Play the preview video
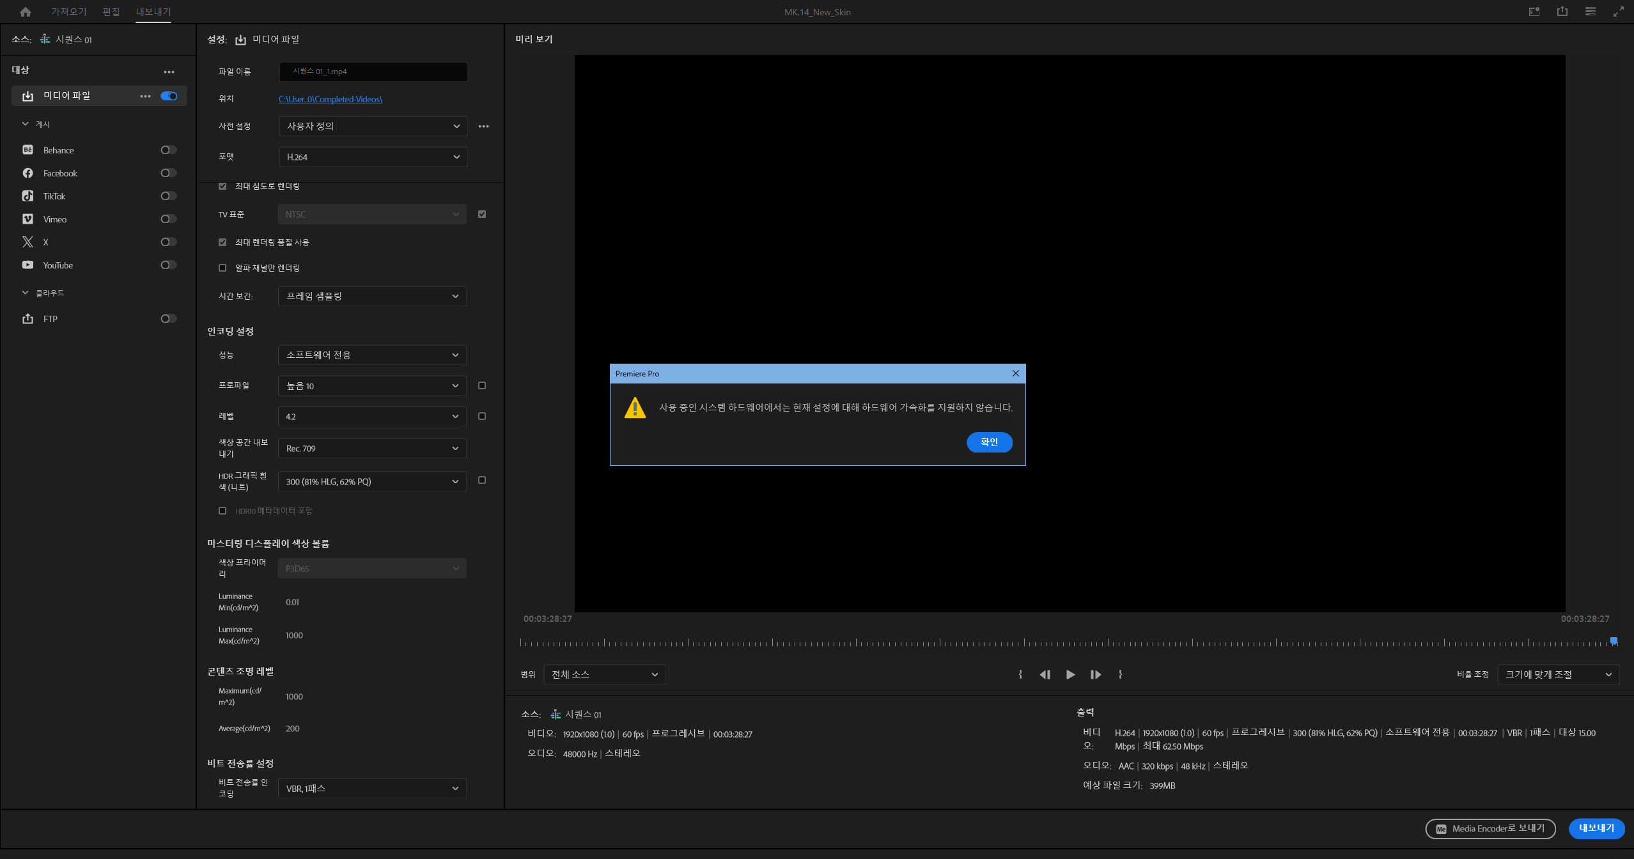The width and height of the screenshot is (1634, 859). tap(1070, 674)
